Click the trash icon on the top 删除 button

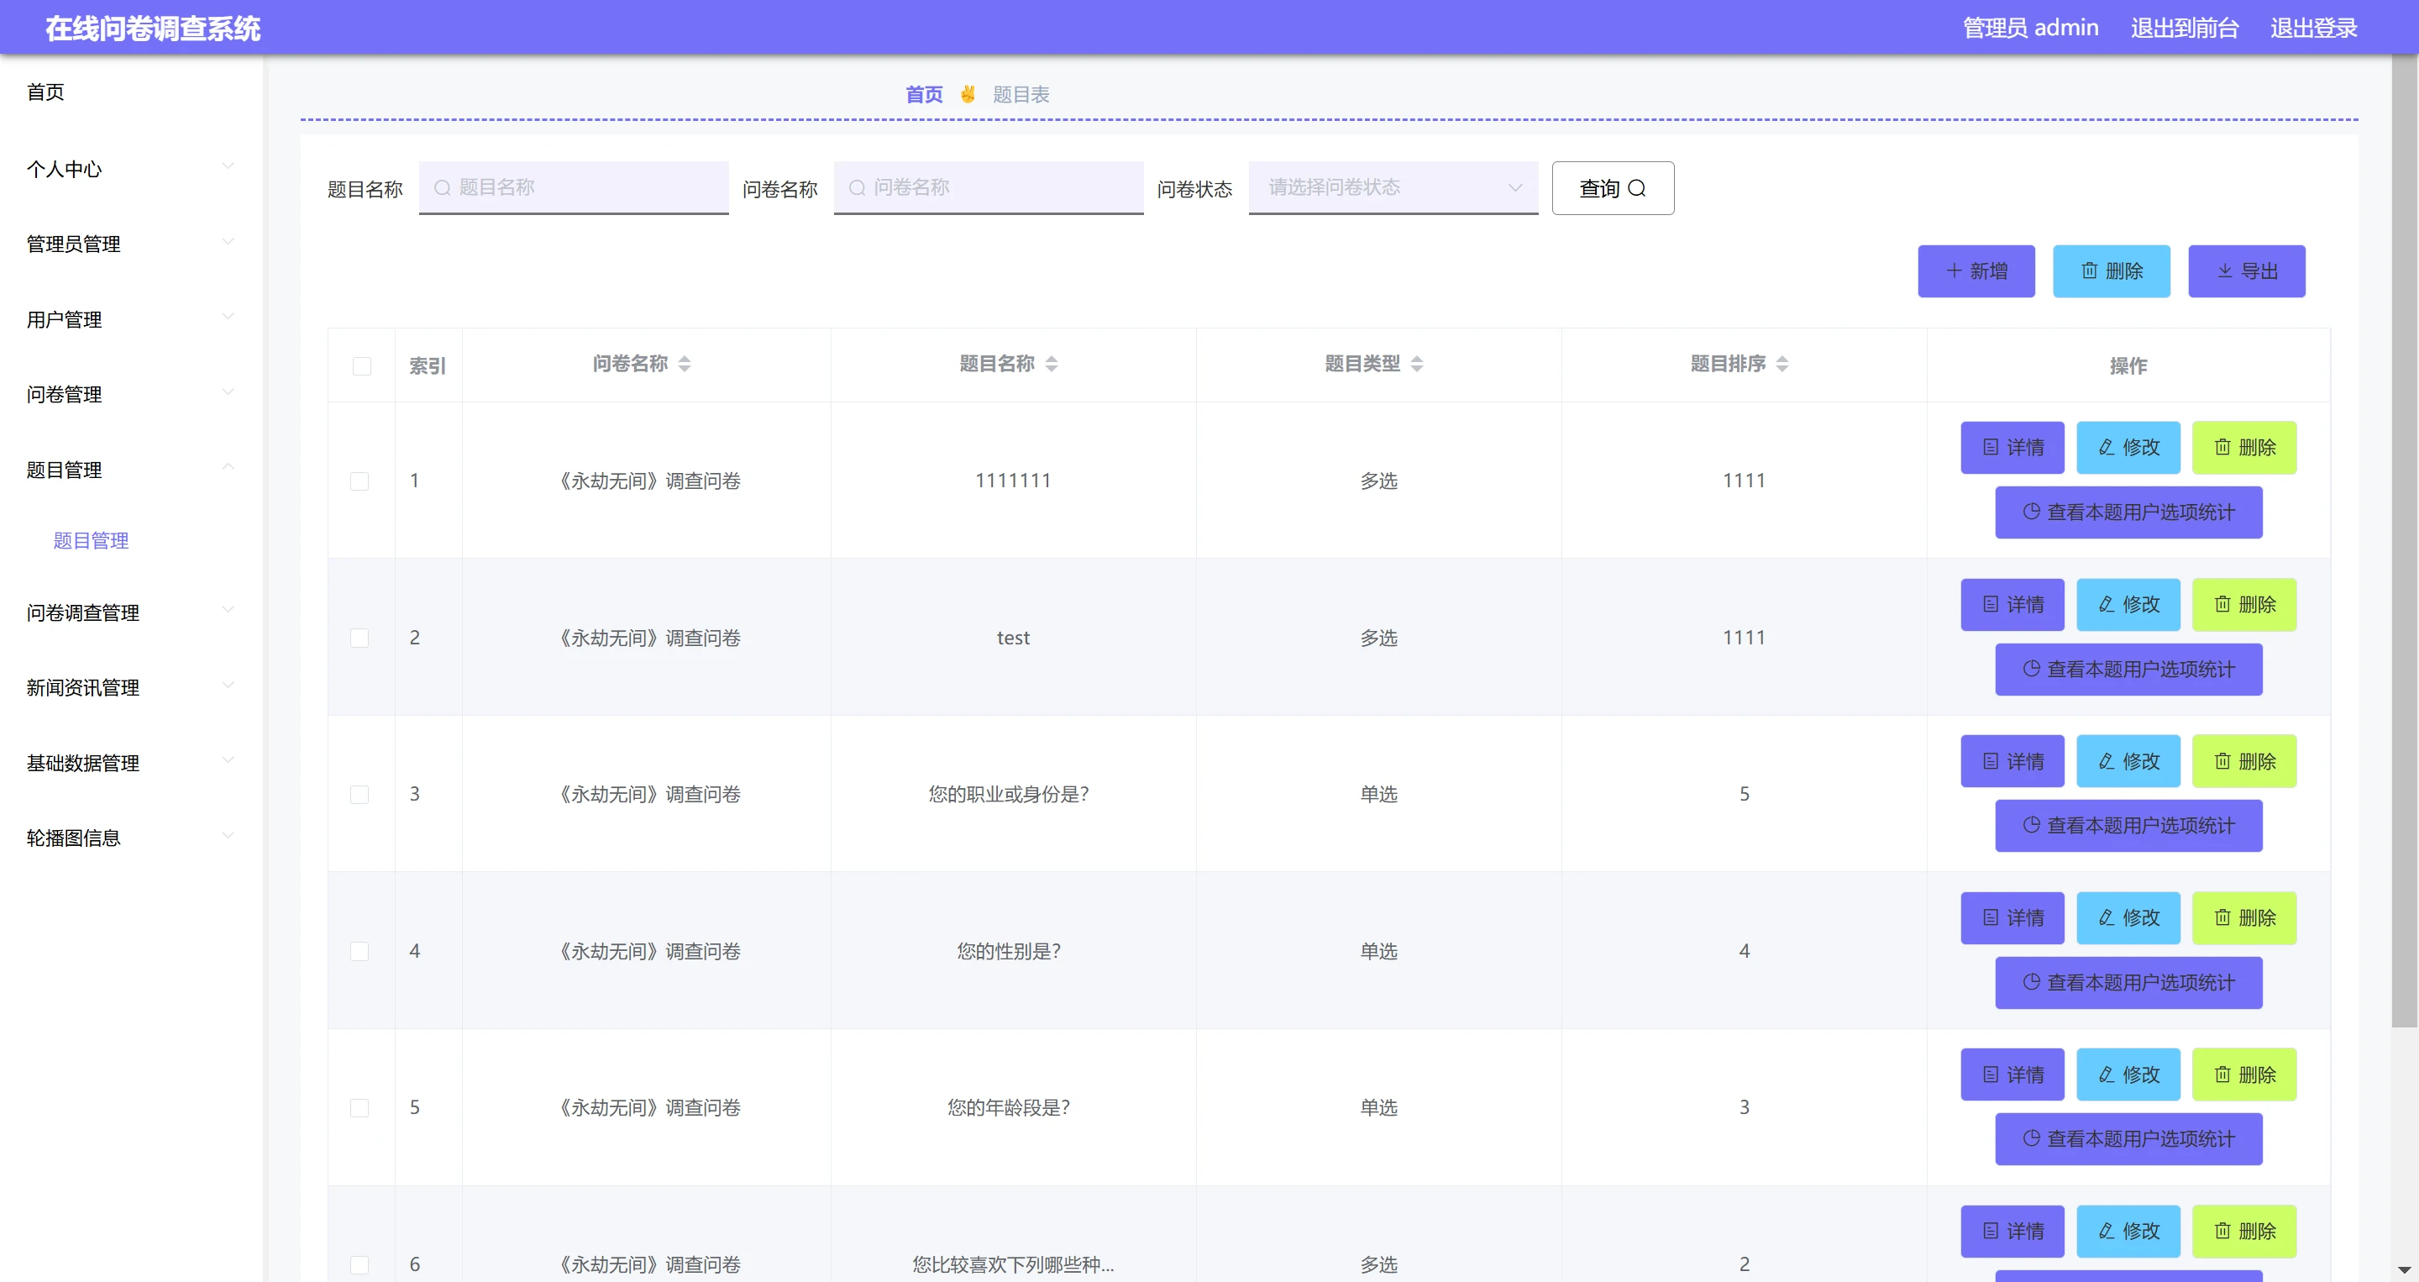[2090, 271]
